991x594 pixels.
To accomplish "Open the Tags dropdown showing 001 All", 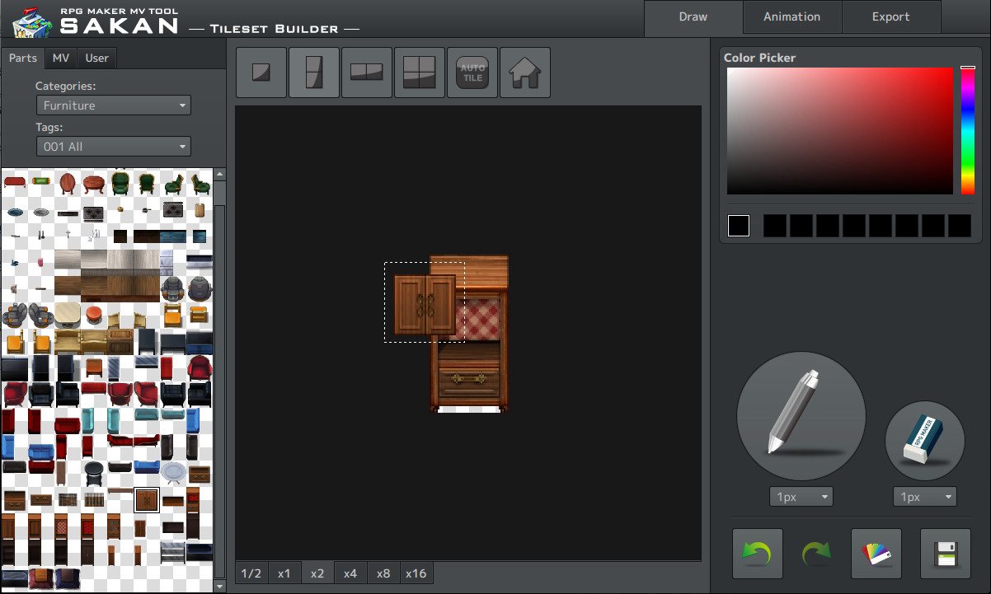I will click(113, 146).
